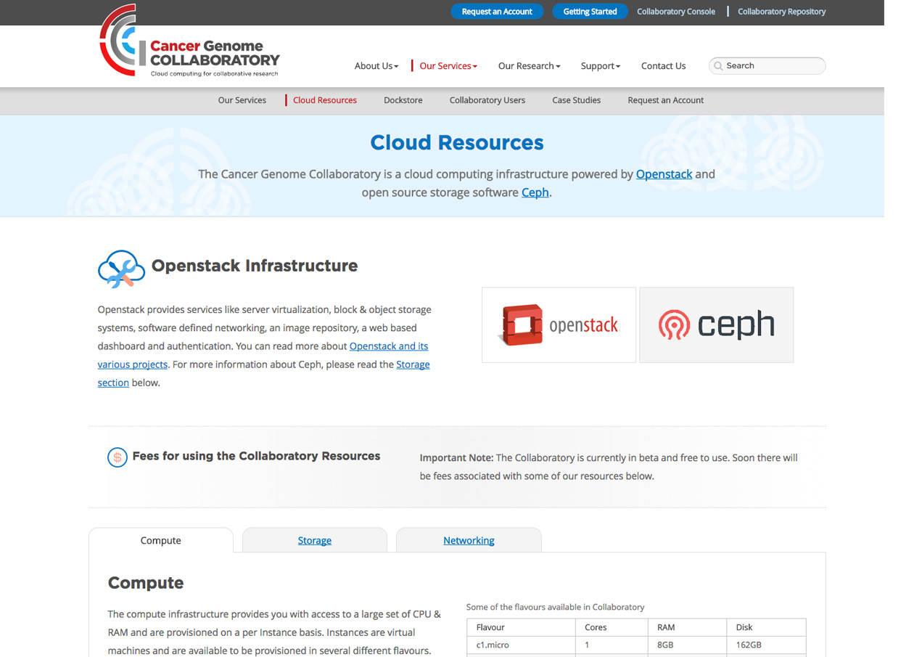Screen dimensions: 922x657
Task: Click the red OpenStack logo image
Action: click(x=559, y=325)
